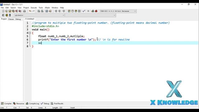199x112 pixels.
Task: Open the View menu
Action: click(19, 8)
